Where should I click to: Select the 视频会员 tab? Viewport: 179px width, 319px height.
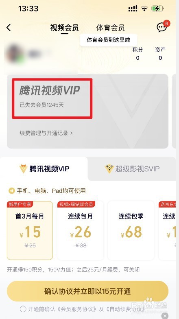coord(64,28)
